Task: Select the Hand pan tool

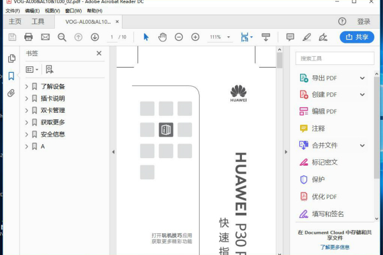Action: 162,37
